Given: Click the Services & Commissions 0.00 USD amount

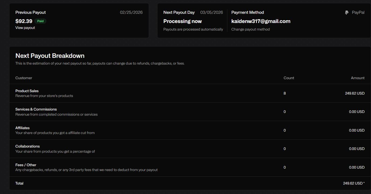Looking at the screenshot, I should click(357, 112).
